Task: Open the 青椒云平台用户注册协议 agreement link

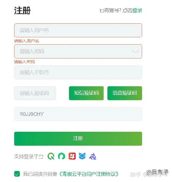Action: pyautogui.click(x=89, y=174)
